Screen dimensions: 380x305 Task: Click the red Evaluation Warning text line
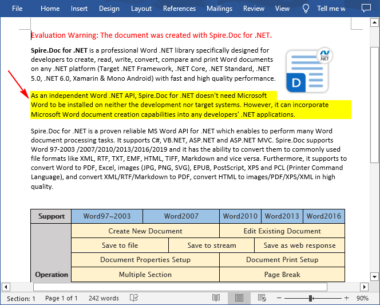[x=151, y=35]
